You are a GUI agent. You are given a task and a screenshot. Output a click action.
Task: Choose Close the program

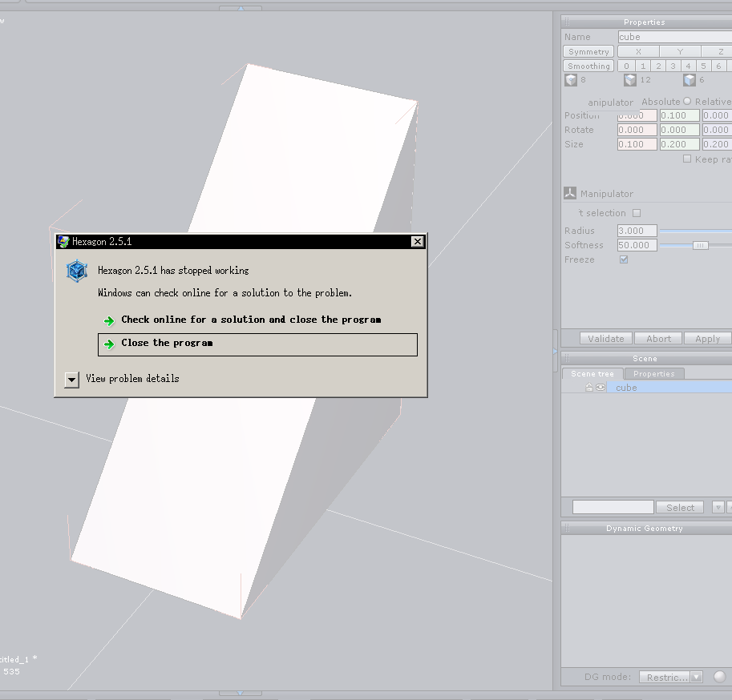click(257, 344)
